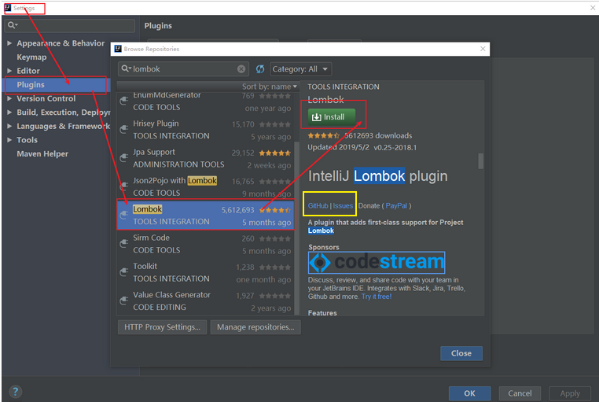Image resolution: width=599 pixels, height=402 pixels.
Task: Select Maven Helper in settings tree
Action: (x=42, y=154)
